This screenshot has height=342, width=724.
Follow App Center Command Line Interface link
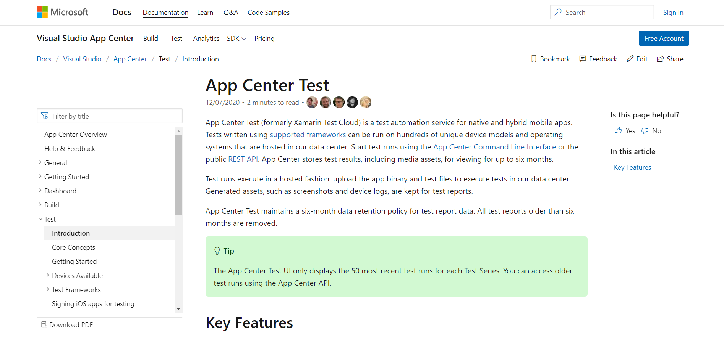[494, 147]
